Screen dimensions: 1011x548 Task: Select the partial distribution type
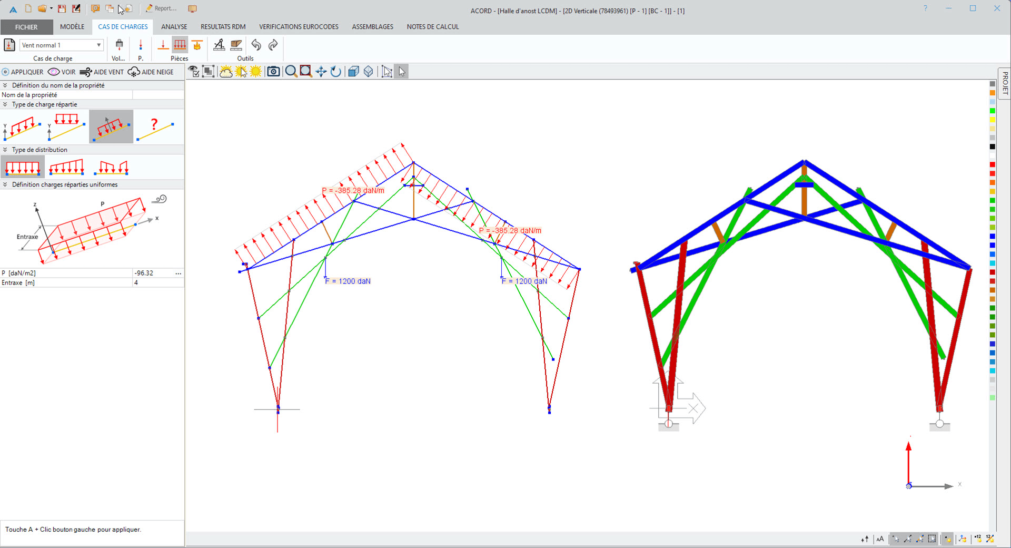coord(111,168)
